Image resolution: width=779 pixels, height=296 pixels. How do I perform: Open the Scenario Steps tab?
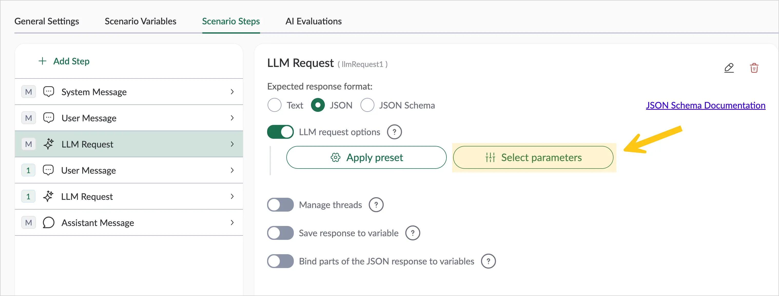pos(231,21)
